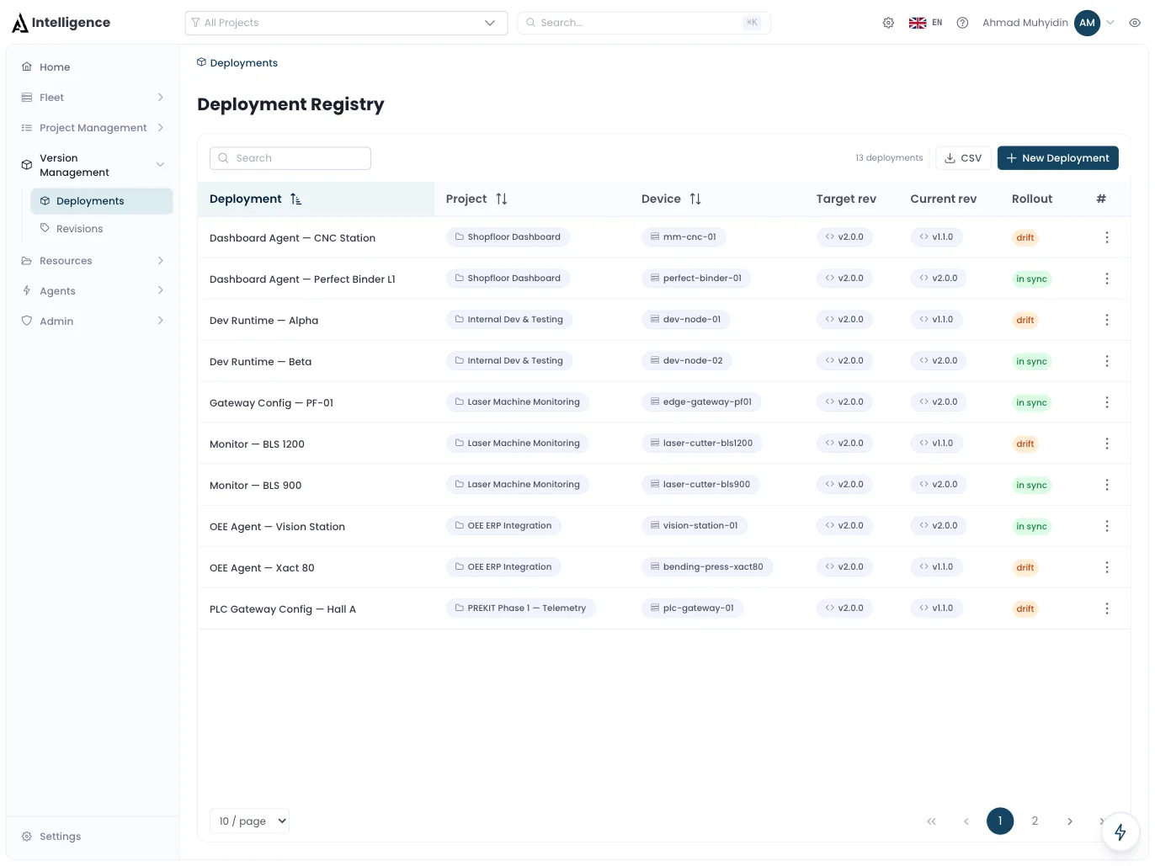Viewport: 1155px width, 866px height.
Task: Expand the Resources sidebar section
Action: click(93, 261)
